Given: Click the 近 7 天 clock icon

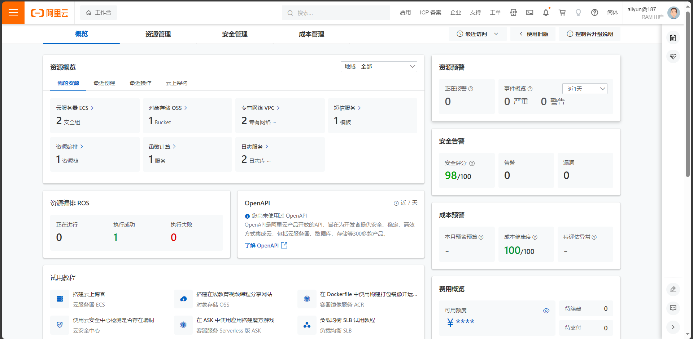Looking at the screenshot, I should click(396, 203).
